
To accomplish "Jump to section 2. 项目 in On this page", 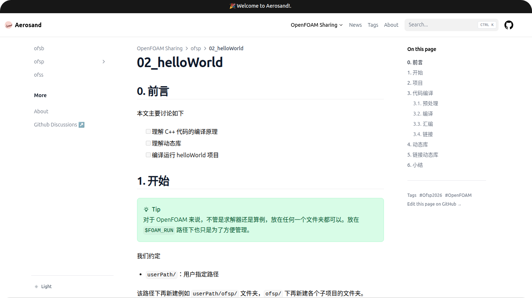I will click(x=415, y=83).
